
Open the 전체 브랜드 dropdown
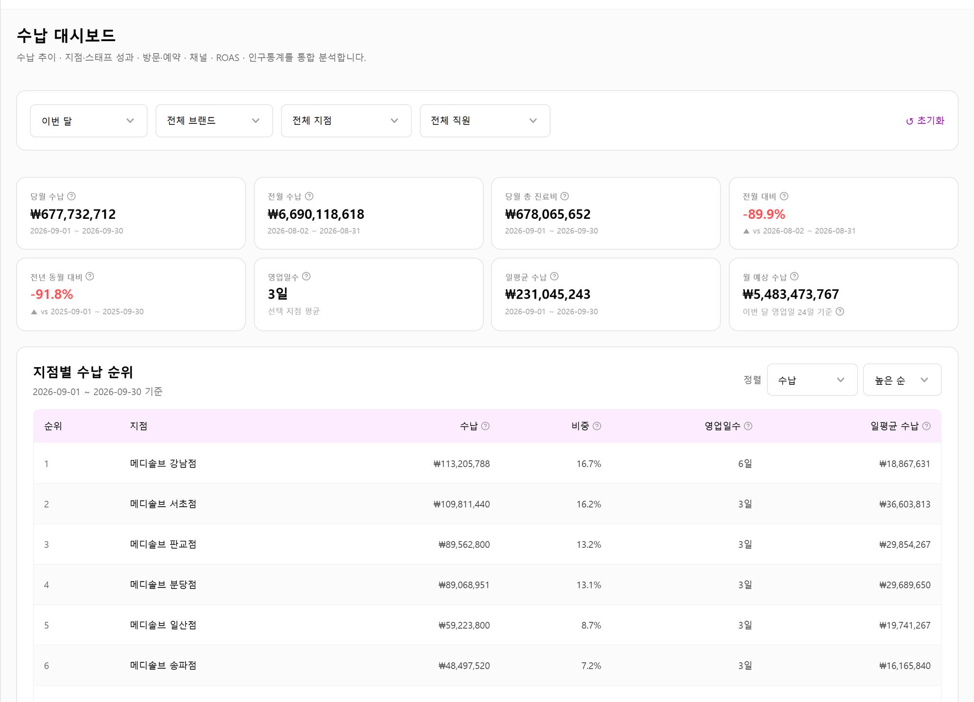[214, 121]
